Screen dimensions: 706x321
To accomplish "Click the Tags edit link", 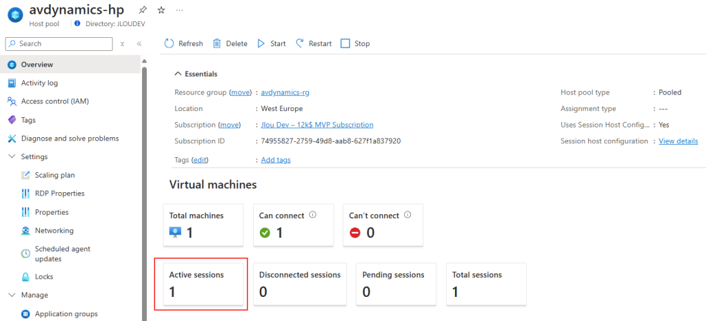I will click(201, 160).
